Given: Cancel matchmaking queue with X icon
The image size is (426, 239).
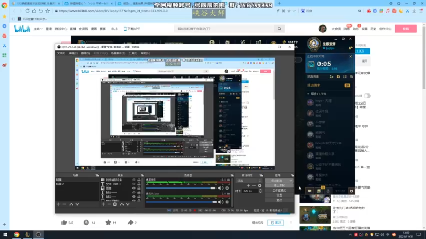Looking at the screenshot, I should [x=351, y=56].
